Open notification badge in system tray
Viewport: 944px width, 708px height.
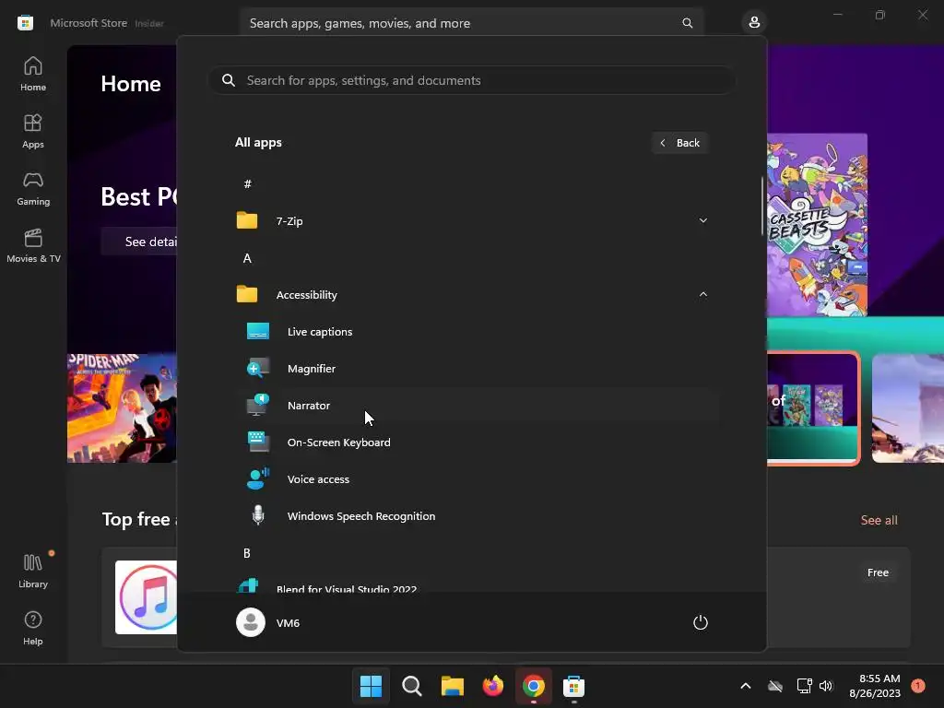click(x=918, y=686)
